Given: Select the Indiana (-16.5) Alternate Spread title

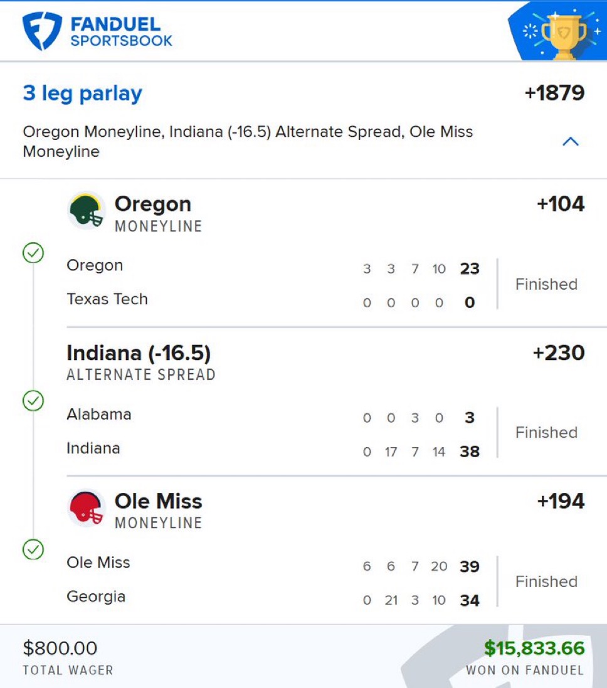Looking at the screenshot, I should coord(139,353).
